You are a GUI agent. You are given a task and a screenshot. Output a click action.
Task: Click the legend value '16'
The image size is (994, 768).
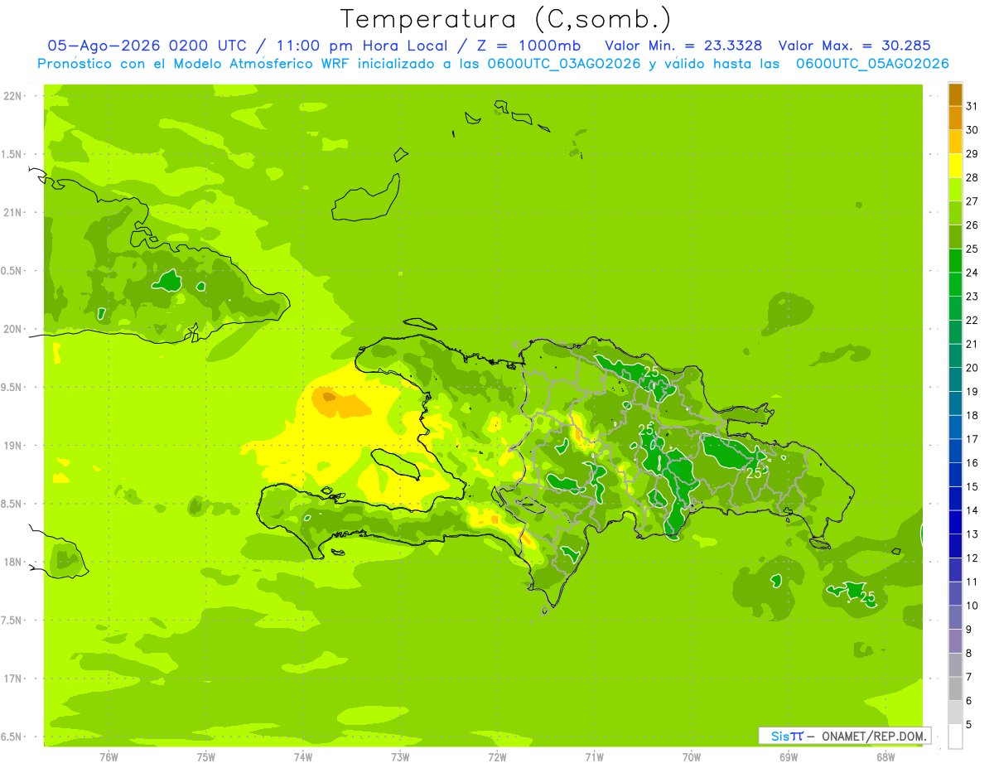[x=972, y=463]
